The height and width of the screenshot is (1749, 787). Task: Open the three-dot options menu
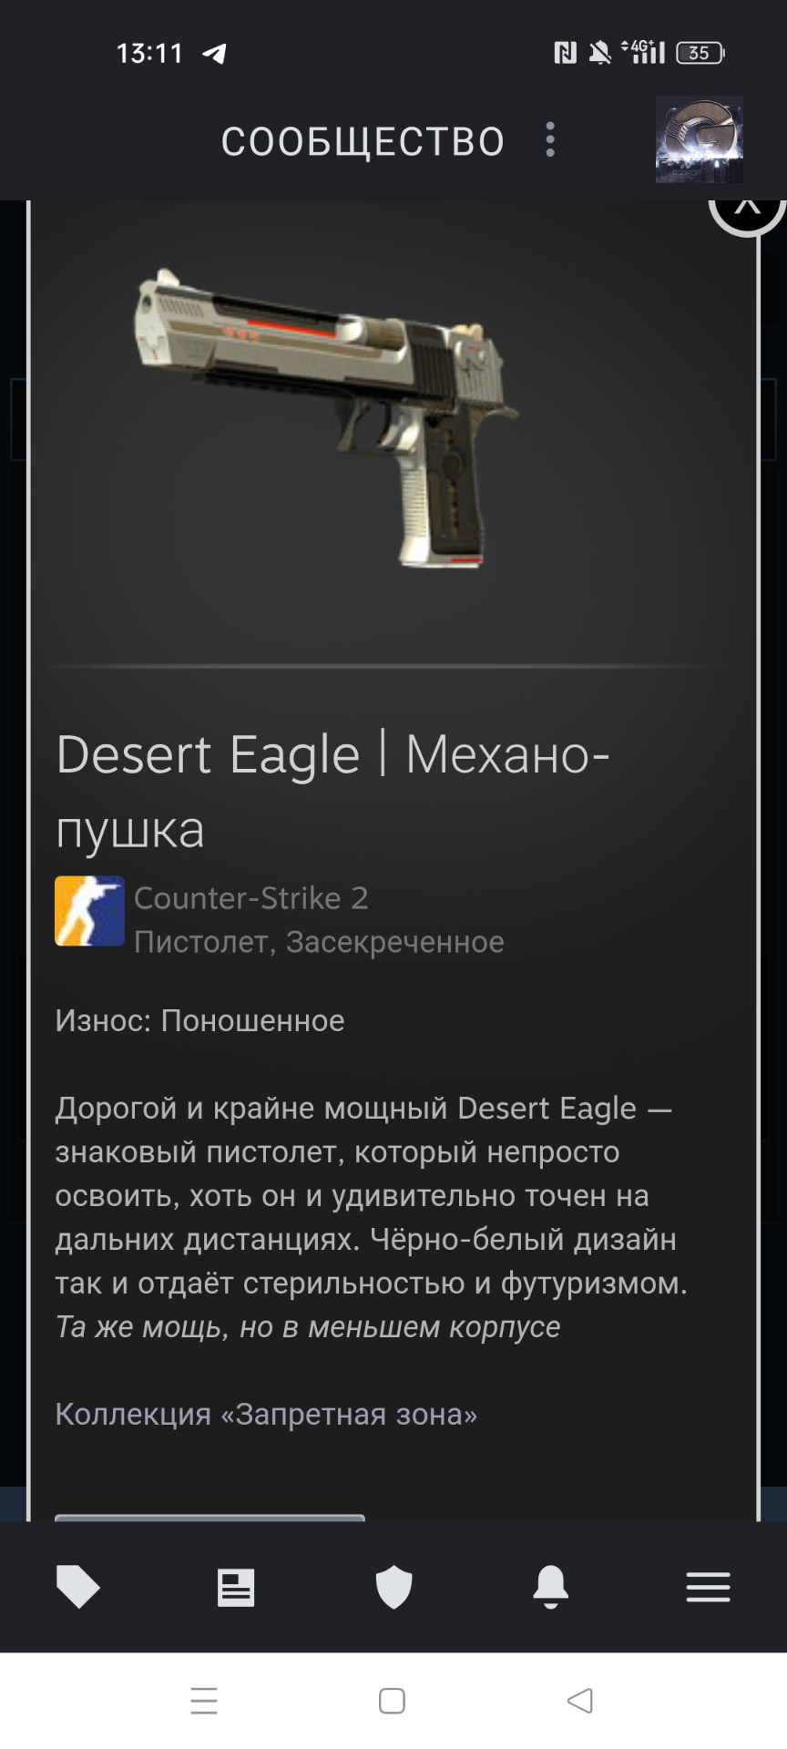tap(550, 140)
